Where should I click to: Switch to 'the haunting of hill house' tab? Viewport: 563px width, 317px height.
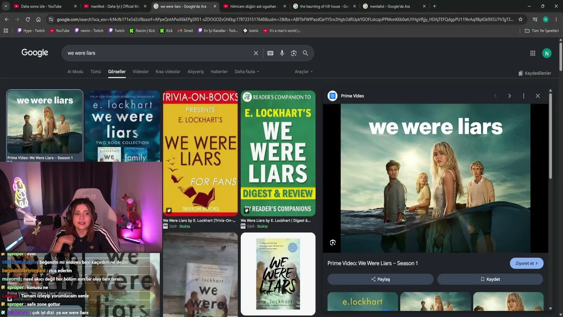point(324,6)
